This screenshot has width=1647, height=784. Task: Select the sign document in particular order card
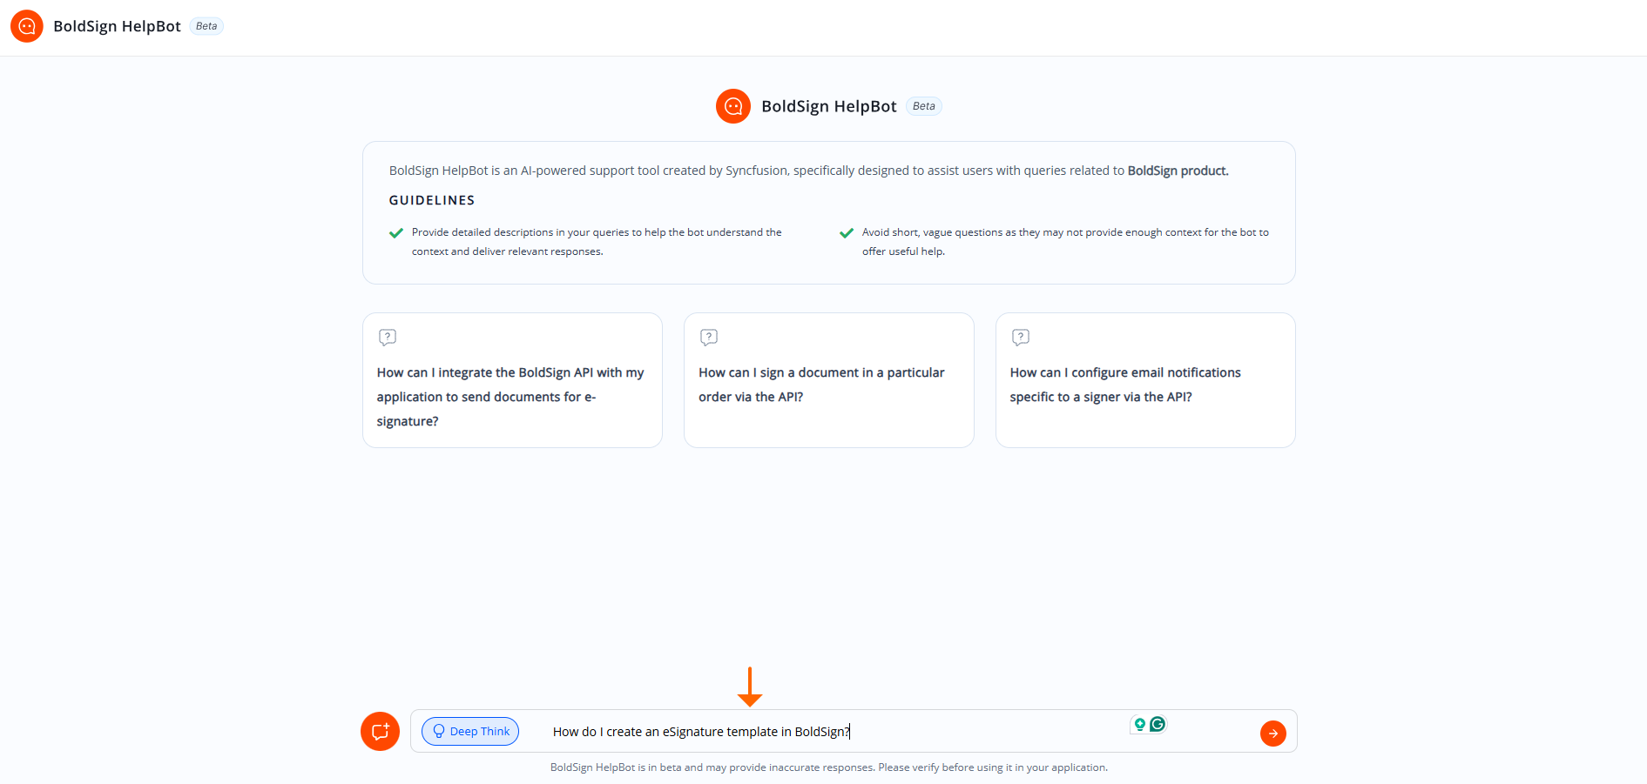tap(829, 380)
